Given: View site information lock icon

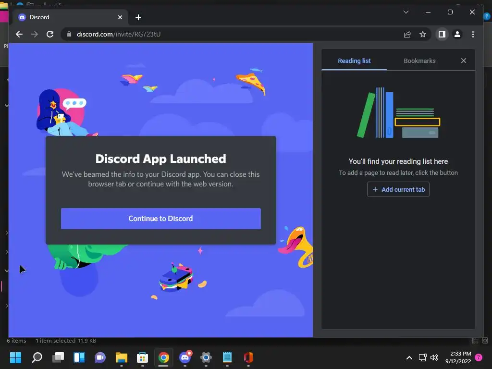Looking at the screenshot, I should (69, 34).
